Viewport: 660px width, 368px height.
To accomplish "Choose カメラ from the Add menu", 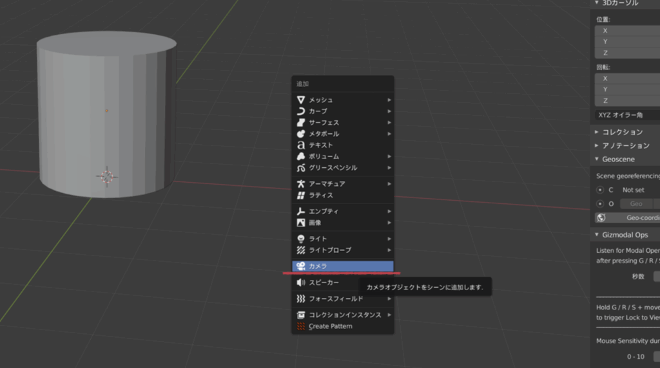I will click(x=342, y=266).
